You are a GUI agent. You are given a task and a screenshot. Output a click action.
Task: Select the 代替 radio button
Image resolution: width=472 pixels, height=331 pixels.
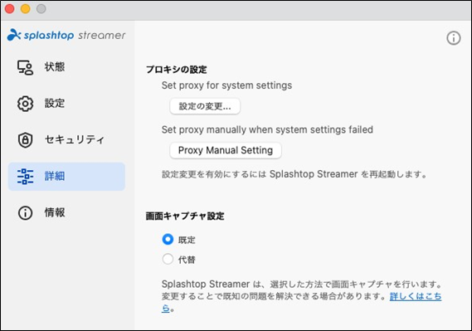(168, 259)
